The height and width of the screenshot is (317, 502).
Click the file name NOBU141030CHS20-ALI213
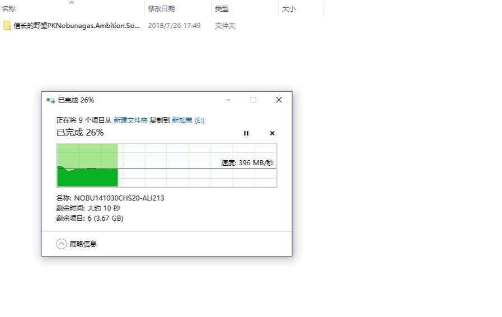[x=119, y=198]
